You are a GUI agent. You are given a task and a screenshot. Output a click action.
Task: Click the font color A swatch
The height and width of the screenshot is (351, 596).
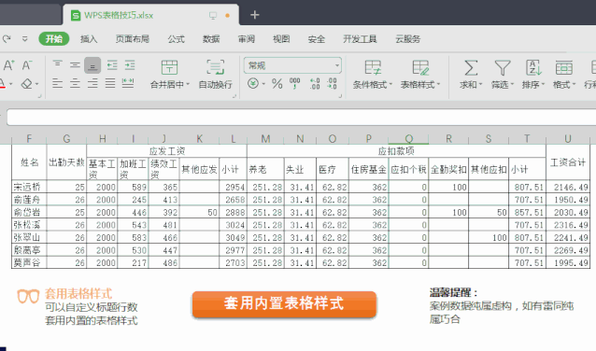[x=3, y=84]
